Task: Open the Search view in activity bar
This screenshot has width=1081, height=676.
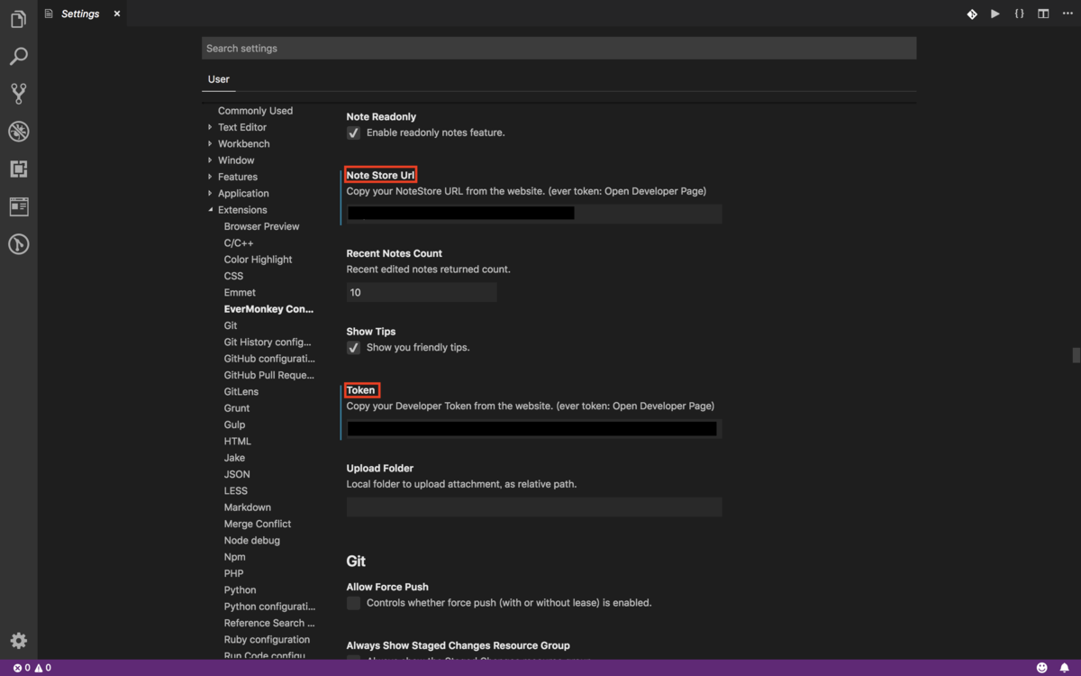Action: pos(18,56)
